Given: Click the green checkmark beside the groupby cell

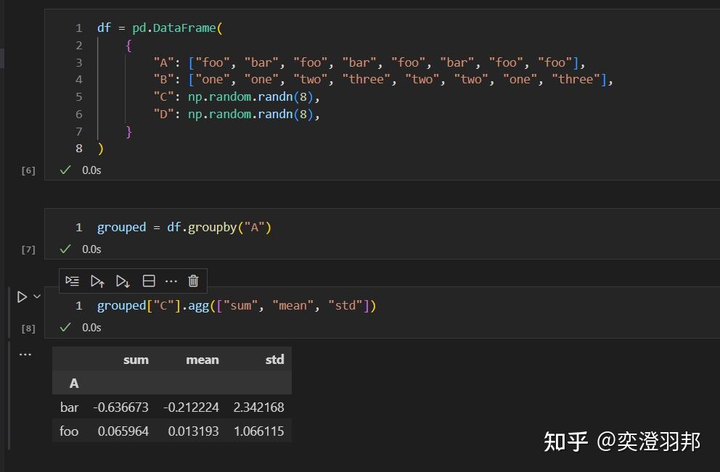Looking at the screenshot, I should [65, 249].
